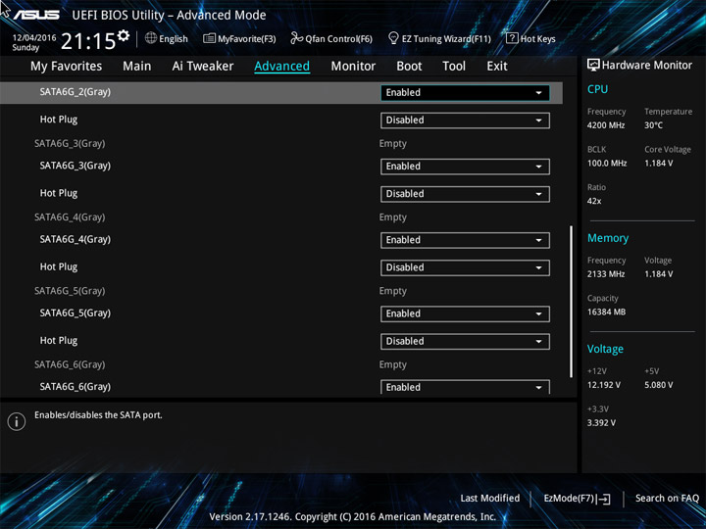706x529 pixels.
Task: Open Hot Plug dropdown under SATA6G_4
Action: coord(465,268)
